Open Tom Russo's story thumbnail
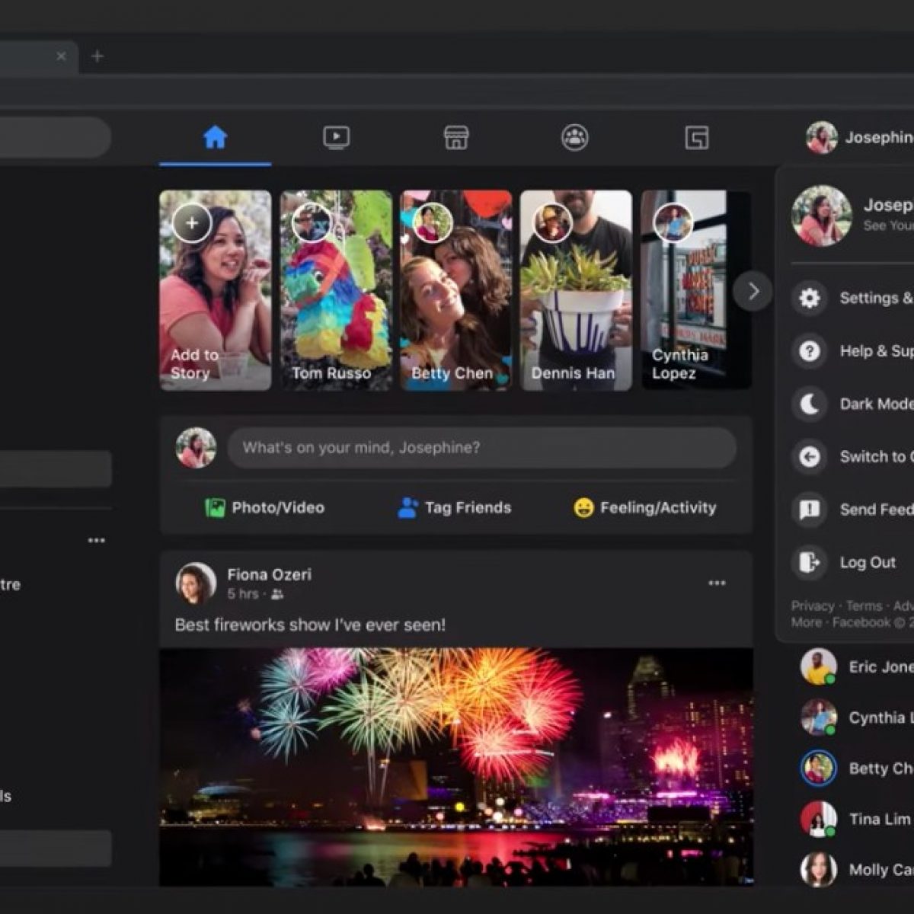Viewport: 914px width, 914px height. 336,290
